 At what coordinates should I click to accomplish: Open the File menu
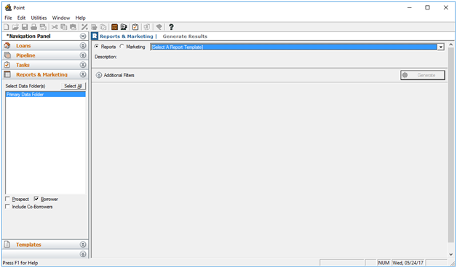coord(8,17)
